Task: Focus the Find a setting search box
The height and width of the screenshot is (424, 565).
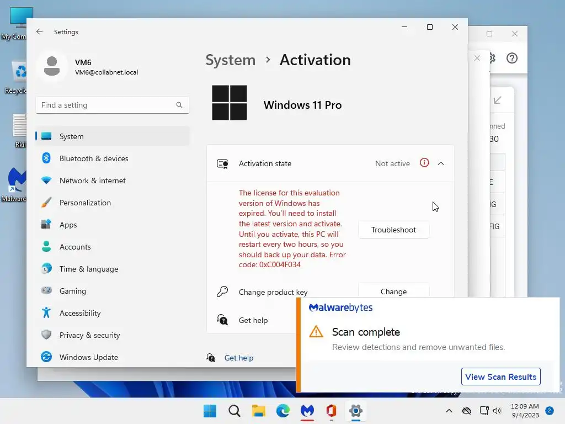Action: [113, 105]
